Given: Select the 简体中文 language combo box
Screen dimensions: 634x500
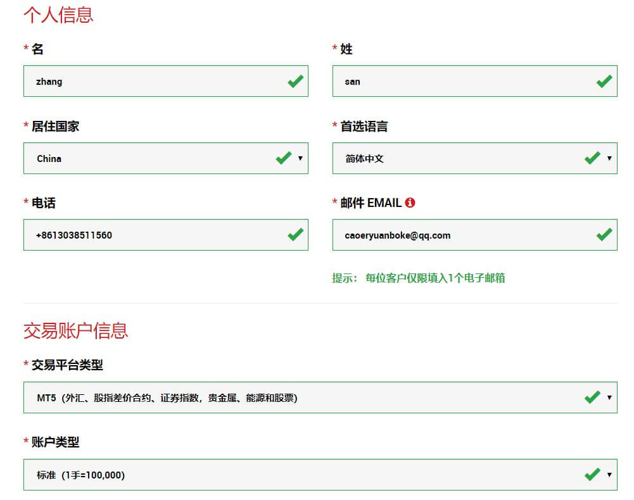Looking at the screenshot, I should pos(474,158).
